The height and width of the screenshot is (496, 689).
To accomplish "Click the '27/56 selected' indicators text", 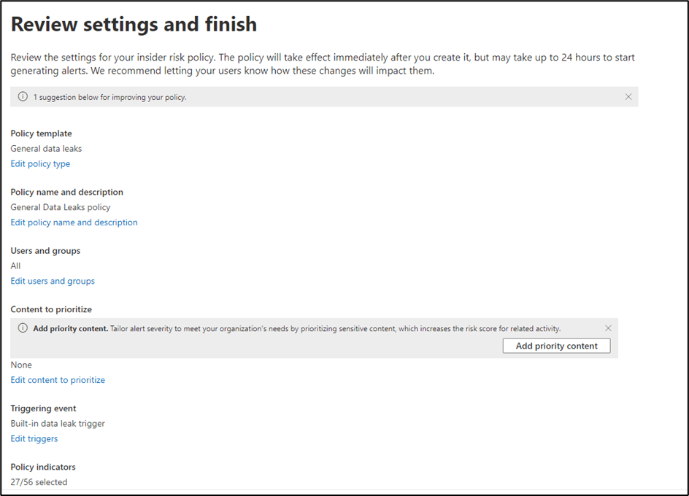I will (x=39, y=482).
